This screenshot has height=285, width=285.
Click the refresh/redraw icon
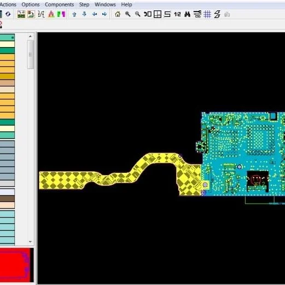click(x=8, y=14)
